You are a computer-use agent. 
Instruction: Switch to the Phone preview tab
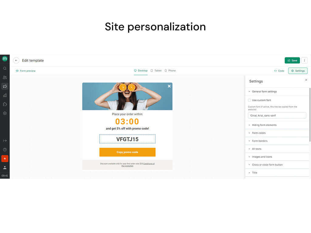(170, 71)
